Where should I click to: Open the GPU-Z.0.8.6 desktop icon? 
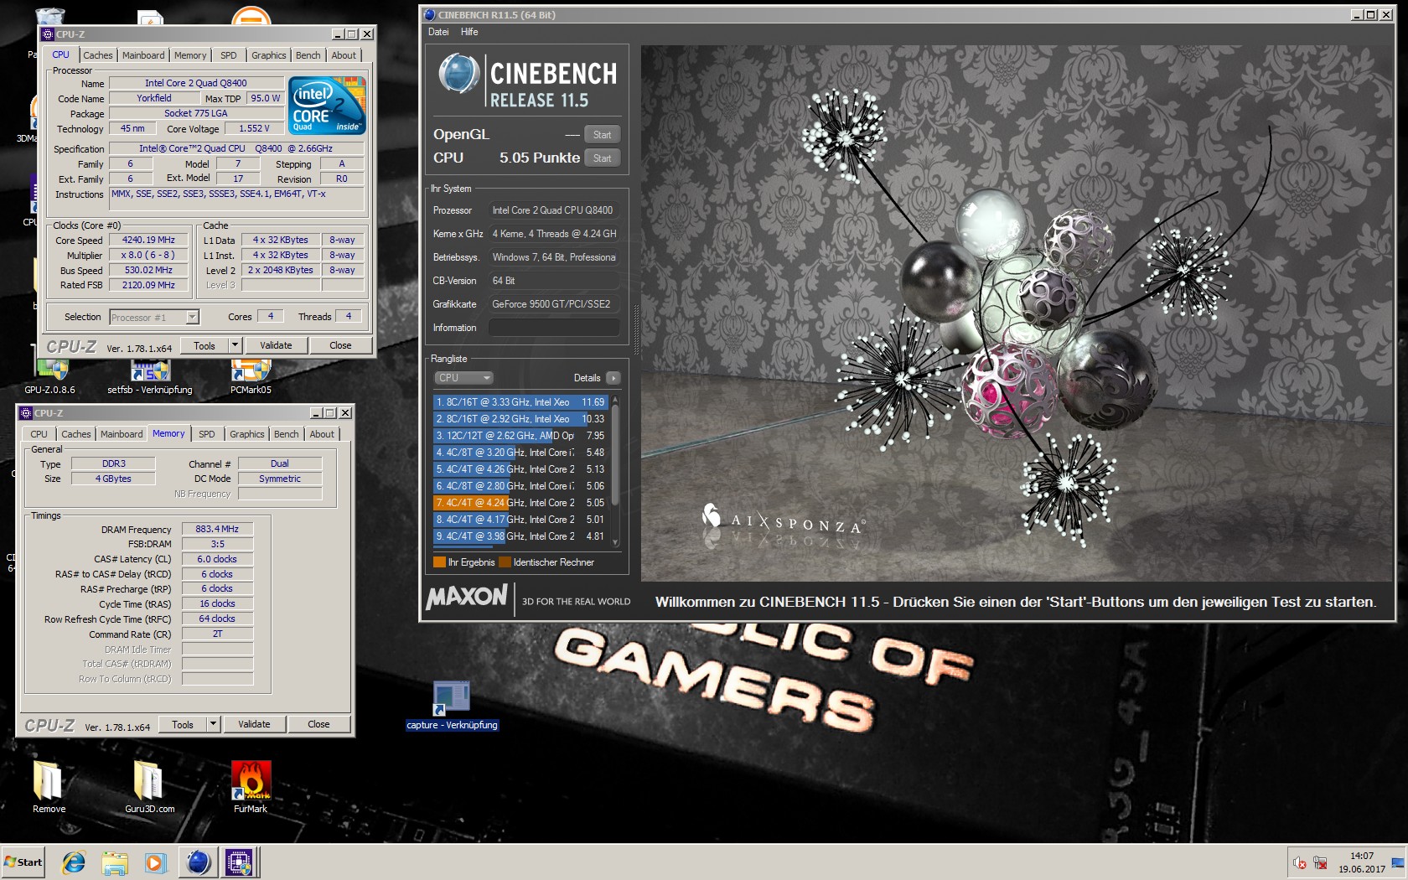pos(49,375)
